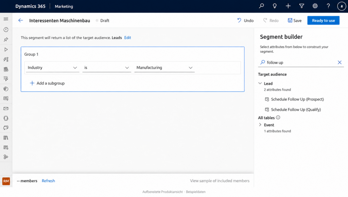This screenshot has height=197, width=348.
Task: Clear the follow up search text
Action: click(x=340, y=62)
